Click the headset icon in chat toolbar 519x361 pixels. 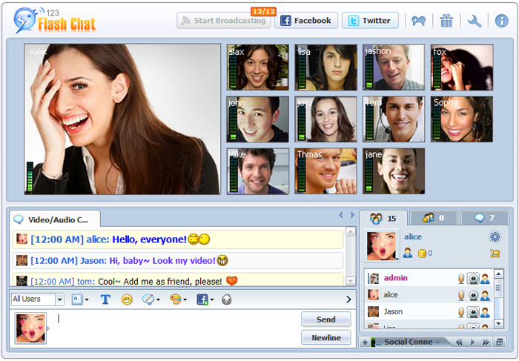pyautogui.click(x=226, y=299)
